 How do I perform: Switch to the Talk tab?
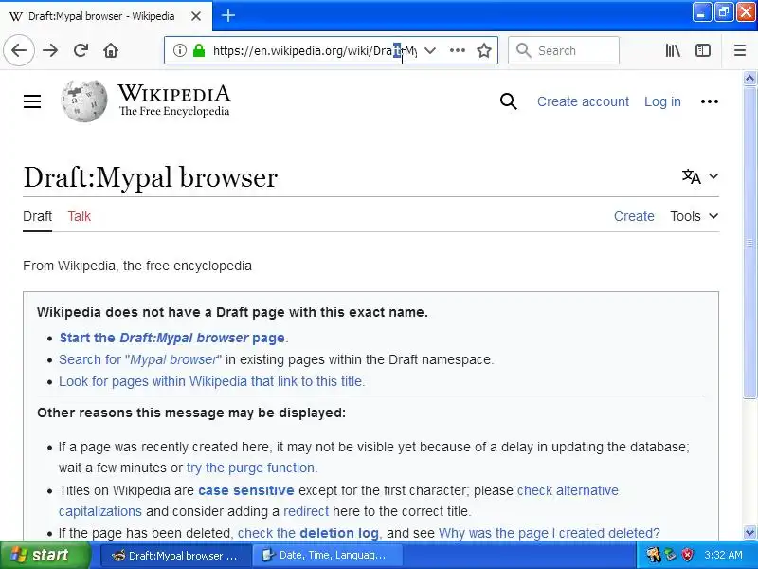pyautogui.click(x=80, y=216)
